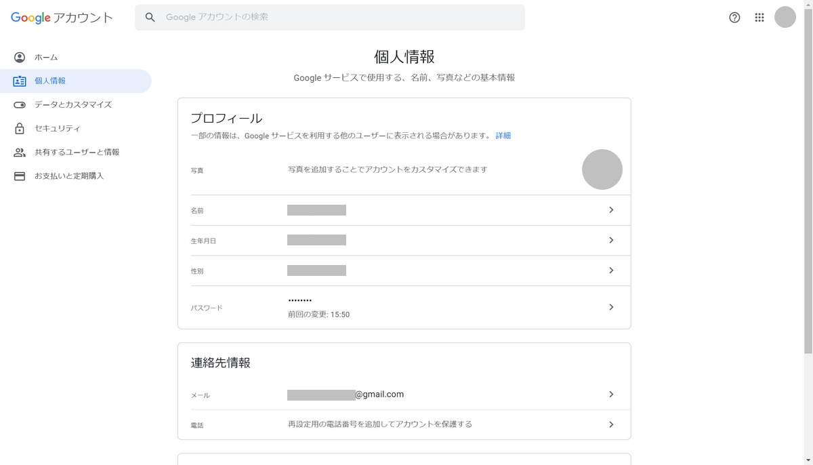
Task: Click the 詳細 link in プロフィール
Action: 503,136
